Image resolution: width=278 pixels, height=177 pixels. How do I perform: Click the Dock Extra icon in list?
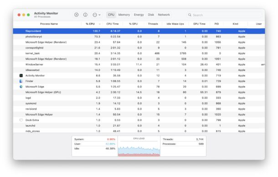[21, 120]
